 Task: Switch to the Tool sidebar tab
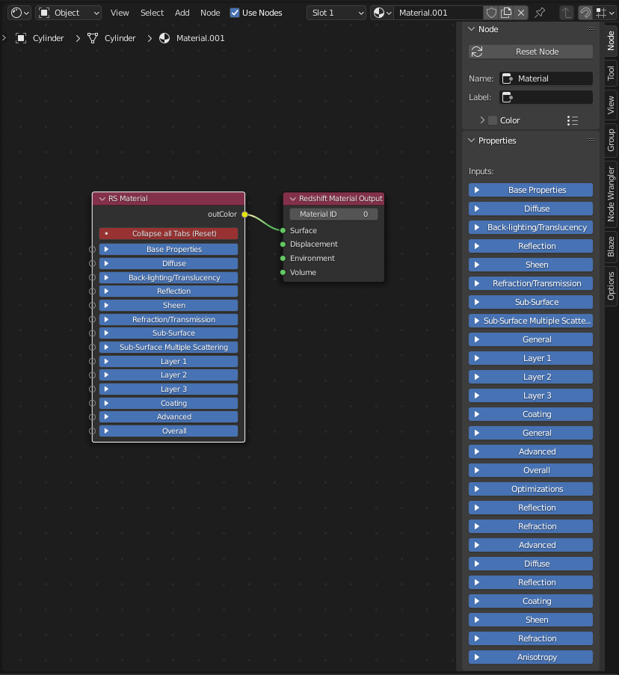click(x=611, y=73)
